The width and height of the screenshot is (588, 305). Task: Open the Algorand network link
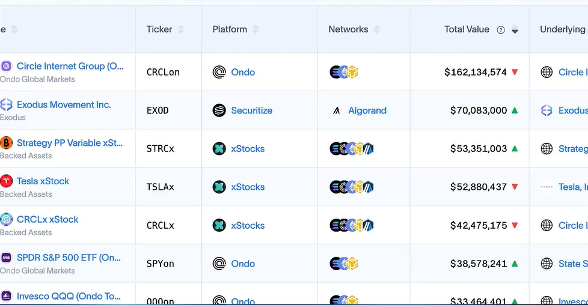pyautogui.click(x=367, y=110)
